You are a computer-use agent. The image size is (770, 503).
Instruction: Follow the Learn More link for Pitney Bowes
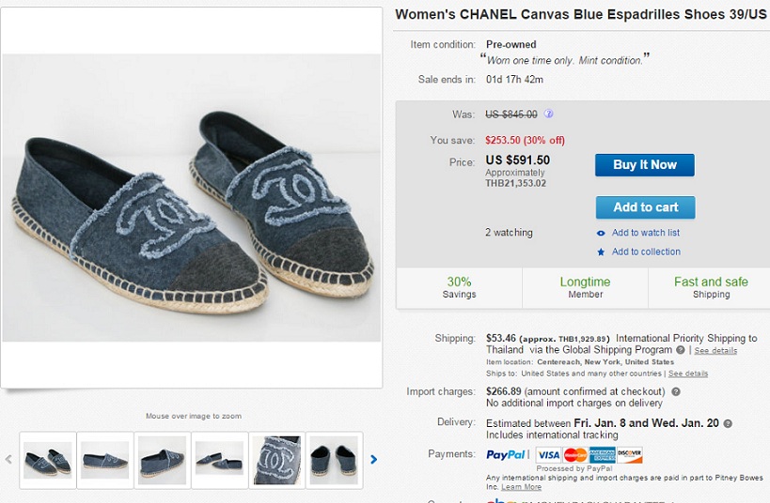(x=521, y=487)
